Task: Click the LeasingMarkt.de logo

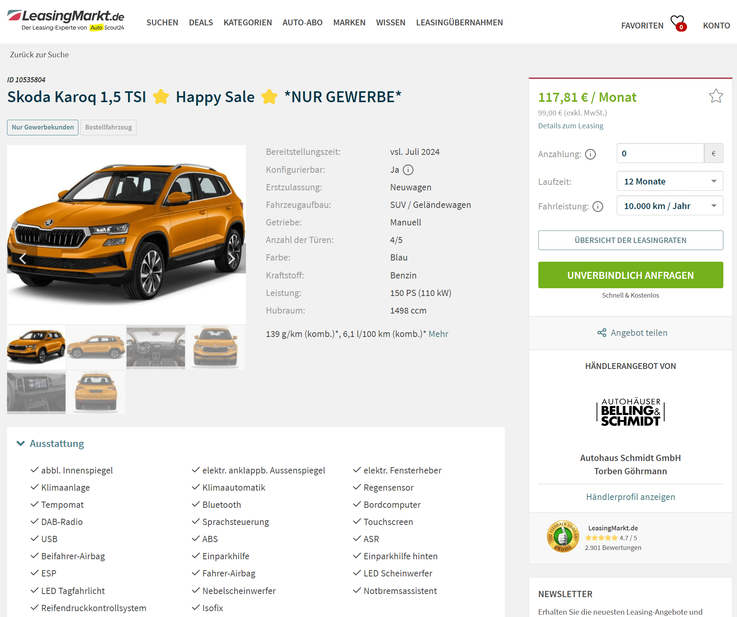Action: [x=66, y=20]
